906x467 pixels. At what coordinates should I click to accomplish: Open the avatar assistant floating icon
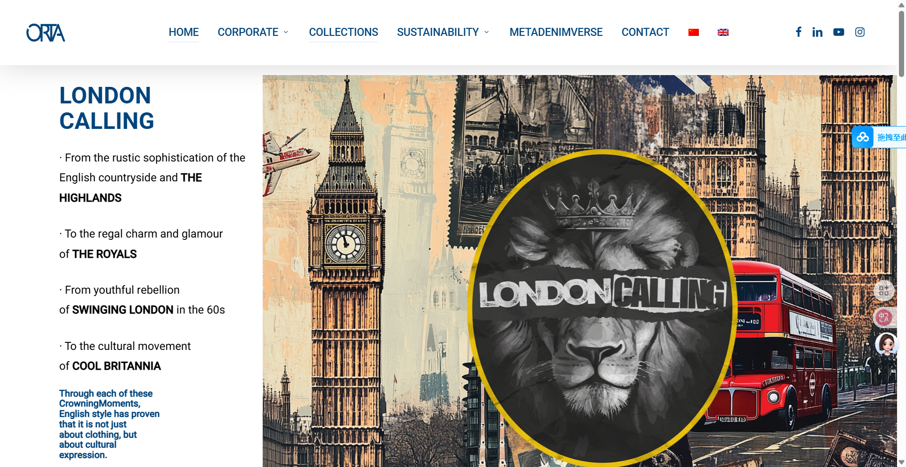click(x=886, y=345)
